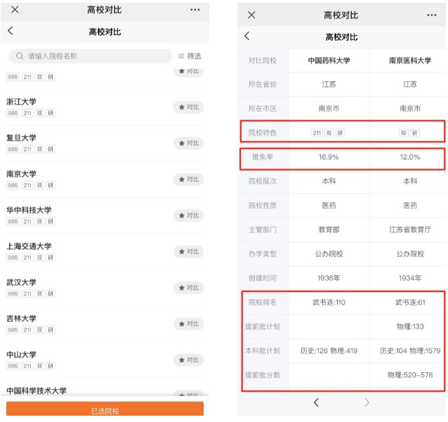Image resolution: width=448 pixels, height=422 pixels.
Task: Close the right comparison page with X
Action: tap(251, 15)
